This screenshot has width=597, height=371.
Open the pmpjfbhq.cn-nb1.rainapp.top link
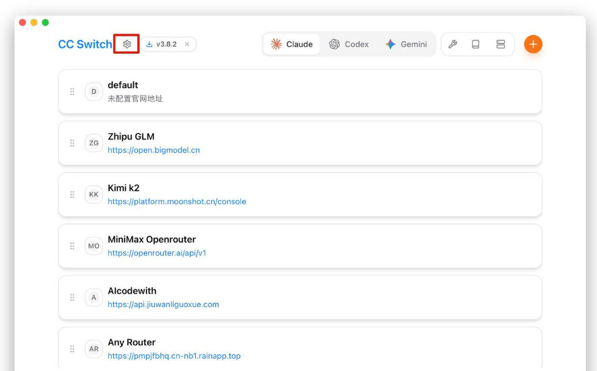[x=174, y=356]
